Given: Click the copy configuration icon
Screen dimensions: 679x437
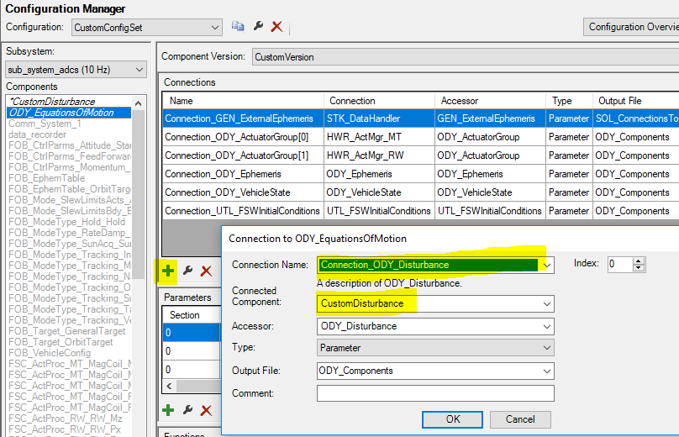Looking at the screenshot, I should [x=238, y=27].
